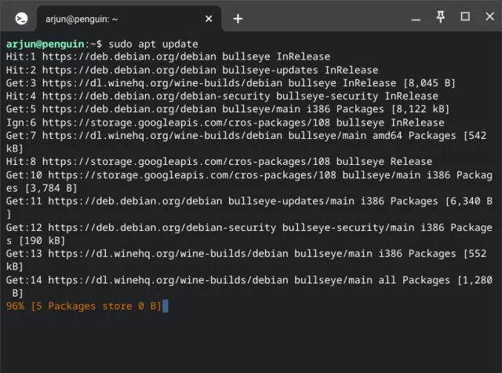Click the block cursor after progress text

(x=165, y=305)
